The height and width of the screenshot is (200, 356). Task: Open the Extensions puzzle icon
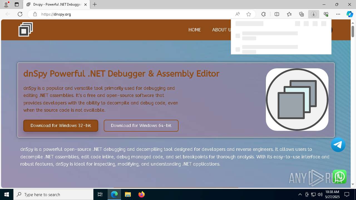(x=263, y=14)
